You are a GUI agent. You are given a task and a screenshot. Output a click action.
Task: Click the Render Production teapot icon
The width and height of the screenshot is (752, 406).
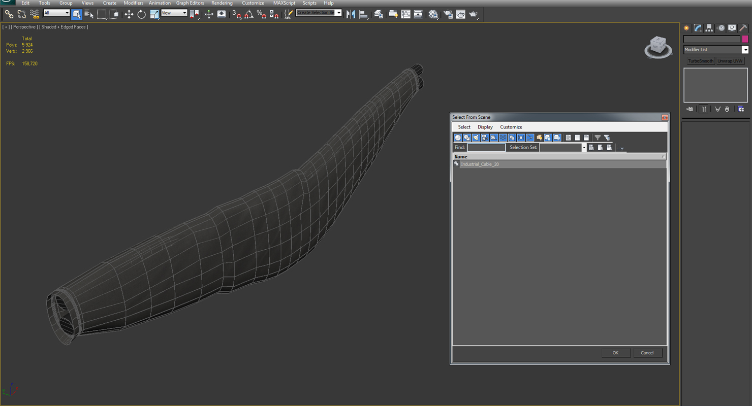tap(473, 14)
